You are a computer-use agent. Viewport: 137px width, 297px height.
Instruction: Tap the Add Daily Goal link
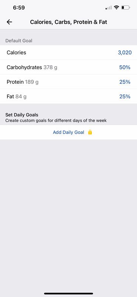[68, 132]
